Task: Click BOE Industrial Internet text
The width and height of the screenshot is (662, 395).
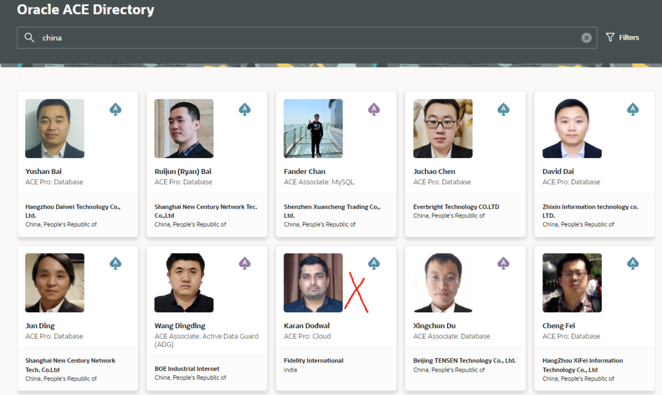Action: coord(187,369)
